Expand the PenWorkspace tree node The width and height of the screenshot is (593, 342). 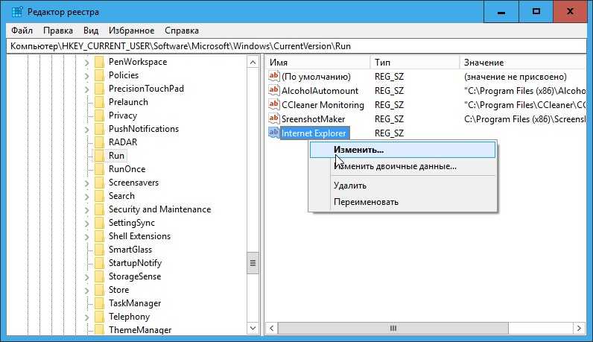coord(86,62)
